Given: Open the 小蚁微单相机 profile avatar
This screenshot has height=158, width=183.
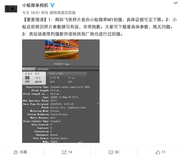Looking at the screenshot, I should click(x=11, y=9).
